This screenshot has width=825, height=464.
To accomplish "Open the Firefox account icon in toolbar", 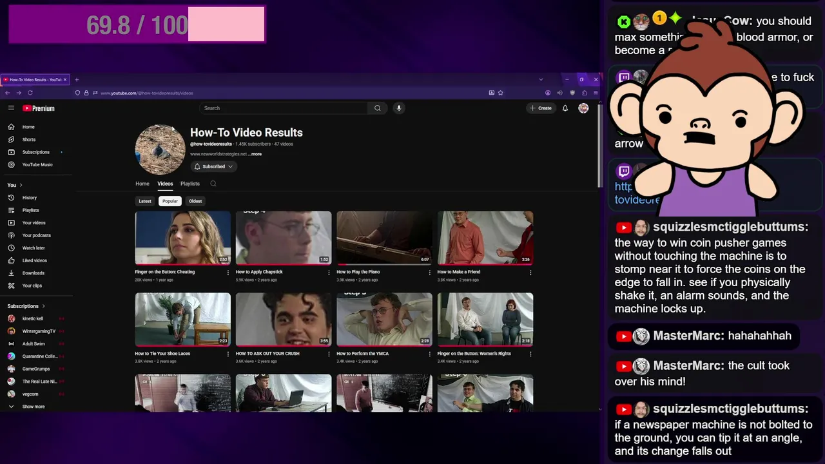I will coord(548,93).
